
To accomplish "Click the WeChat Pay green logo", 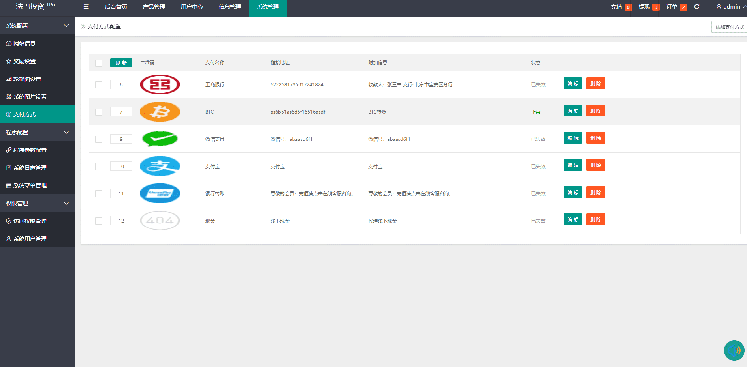I will pyautogui.click(x=160, y=139).
